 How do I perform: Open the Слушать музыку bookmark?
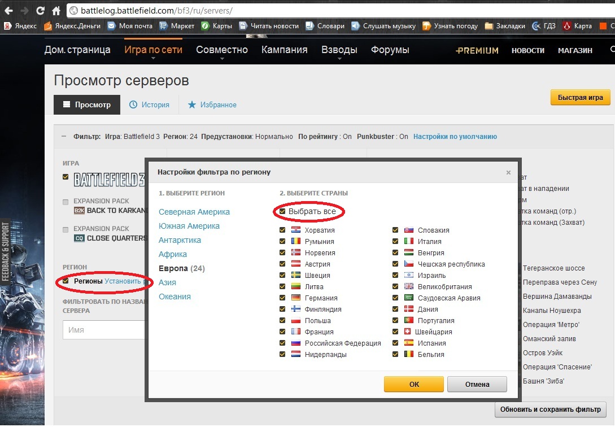click(383, 26)
